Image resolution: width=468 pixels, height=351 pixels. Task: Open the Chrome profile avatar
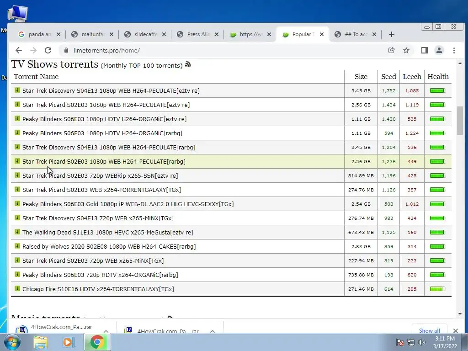pos(439,50)
